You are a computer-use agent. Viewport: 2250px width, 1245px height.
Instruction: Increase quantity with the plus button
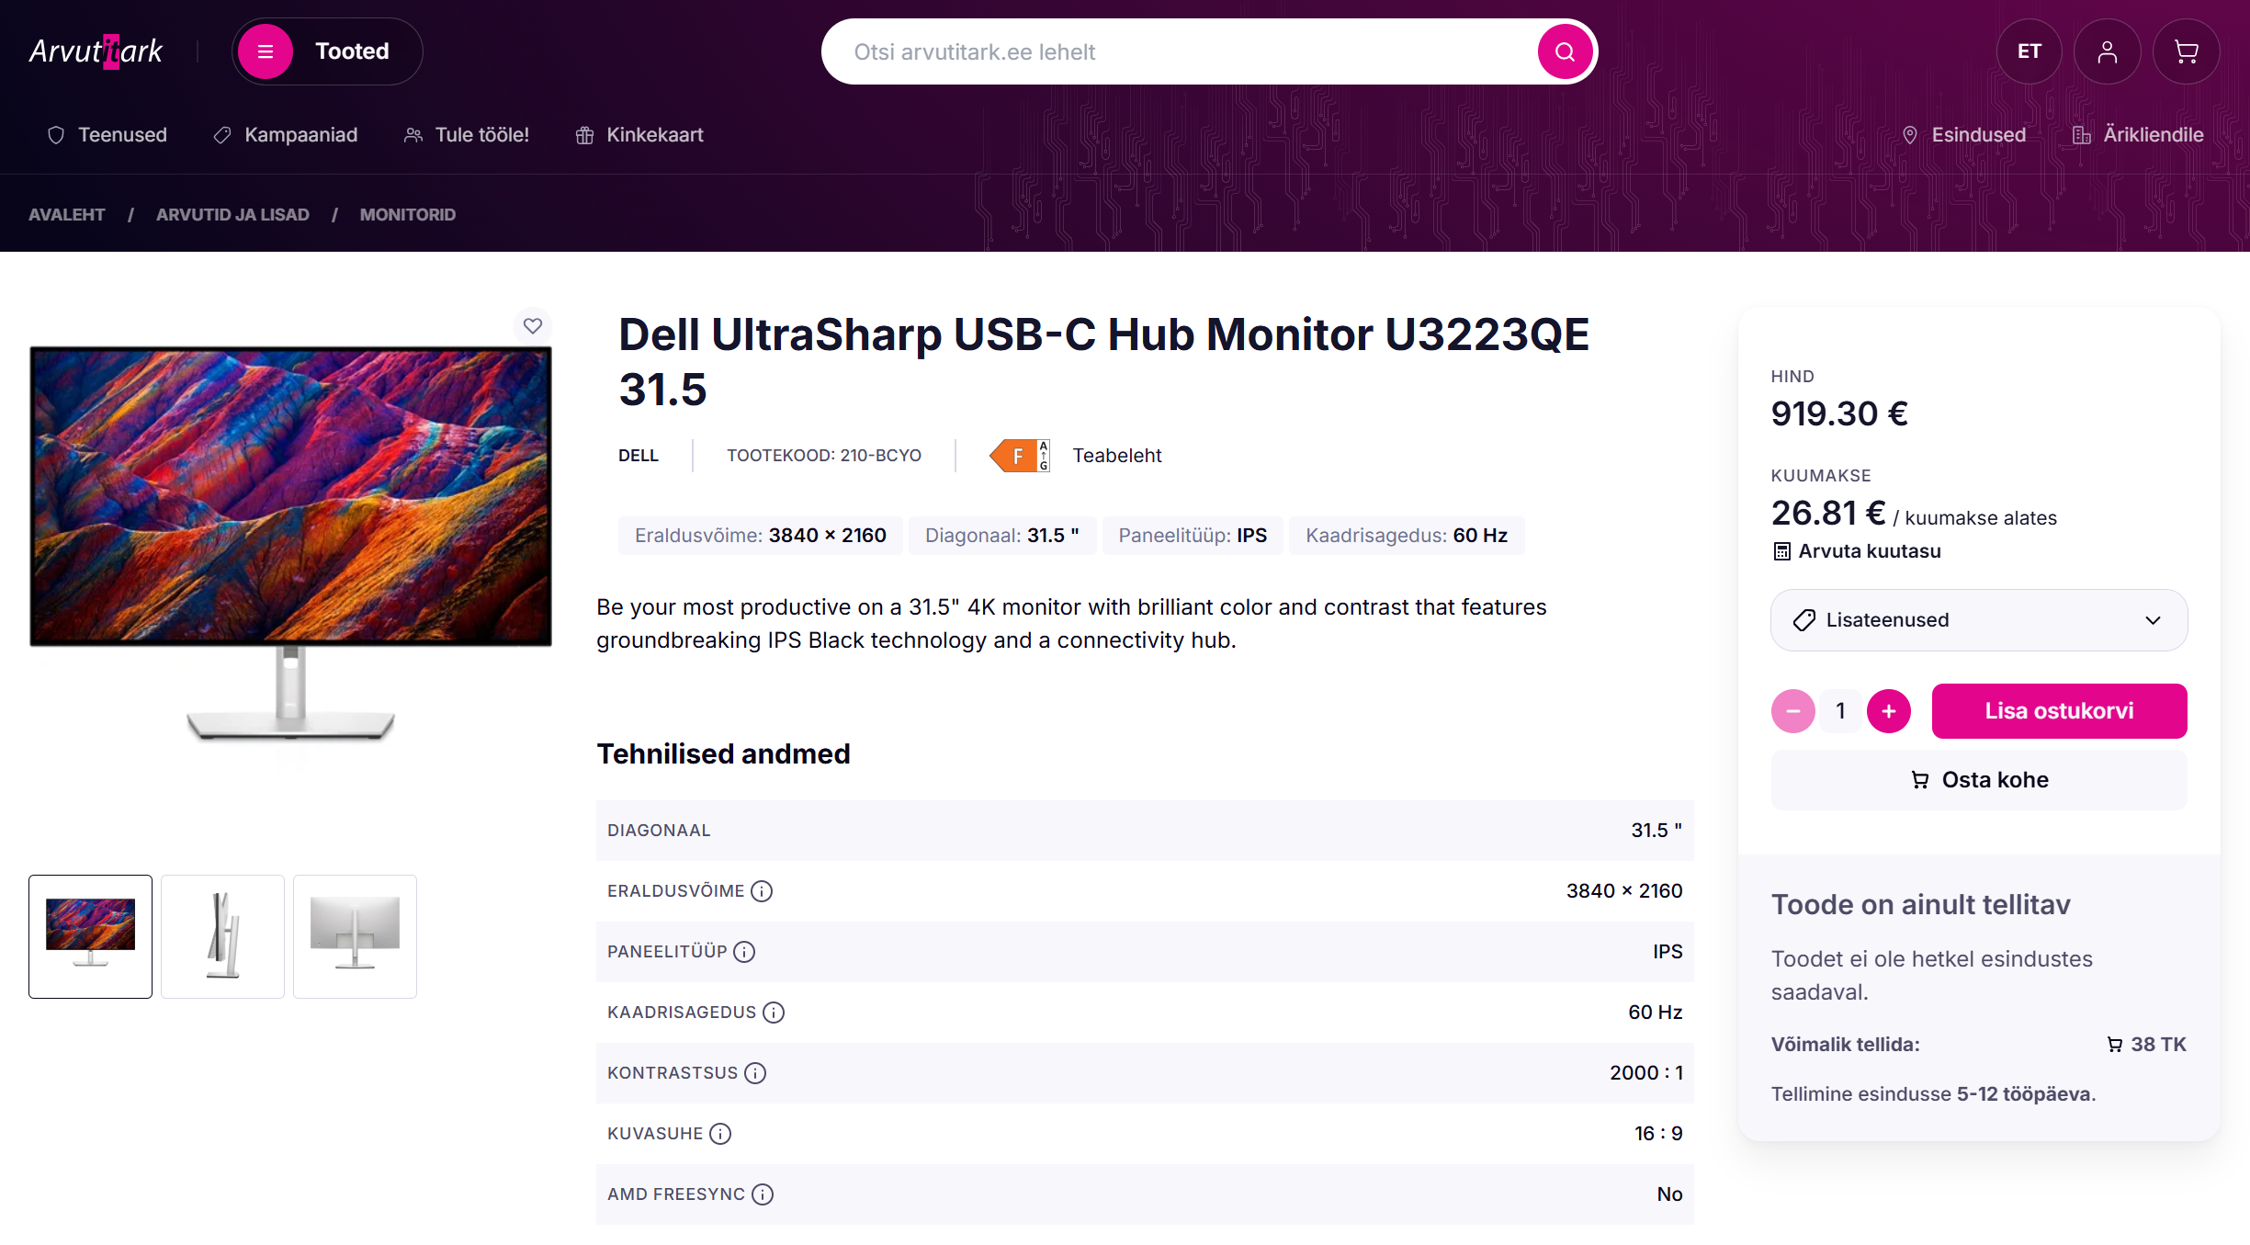pos(1889,711)
